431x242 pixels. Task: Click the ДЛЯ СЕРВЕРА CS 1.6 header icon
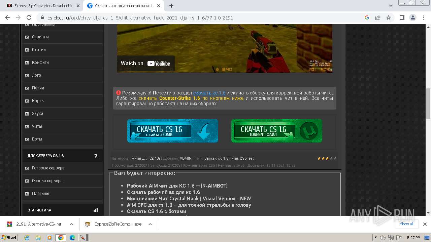click(96, 156)
